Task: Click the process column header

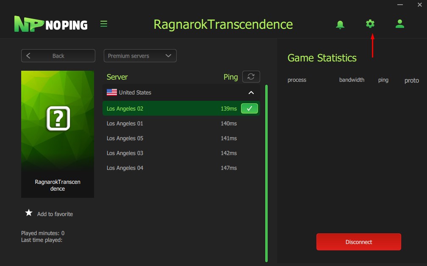Action: [297, 80]
